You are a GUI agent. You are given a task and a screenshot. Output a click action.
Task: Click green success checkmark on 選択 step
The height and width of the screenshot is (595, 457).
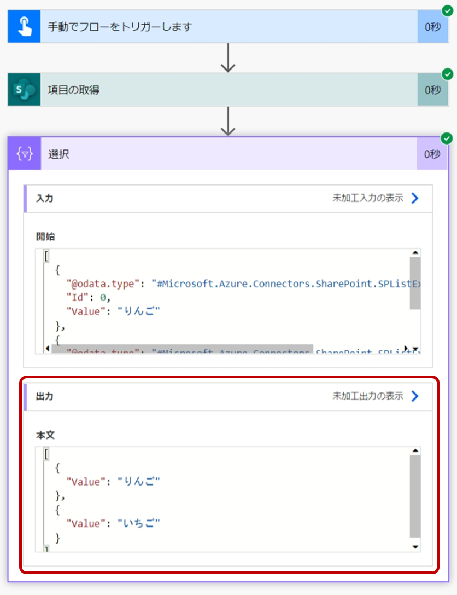(x=447, y=138)
